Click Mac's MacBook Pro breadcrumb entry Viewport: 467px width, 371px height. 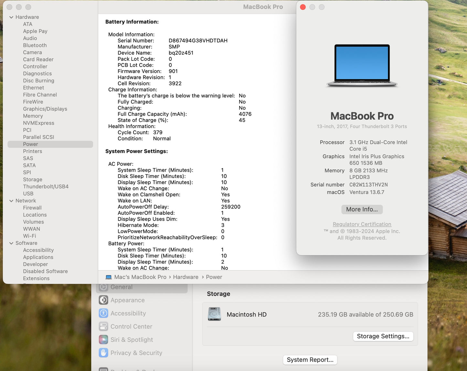point(140,277)
